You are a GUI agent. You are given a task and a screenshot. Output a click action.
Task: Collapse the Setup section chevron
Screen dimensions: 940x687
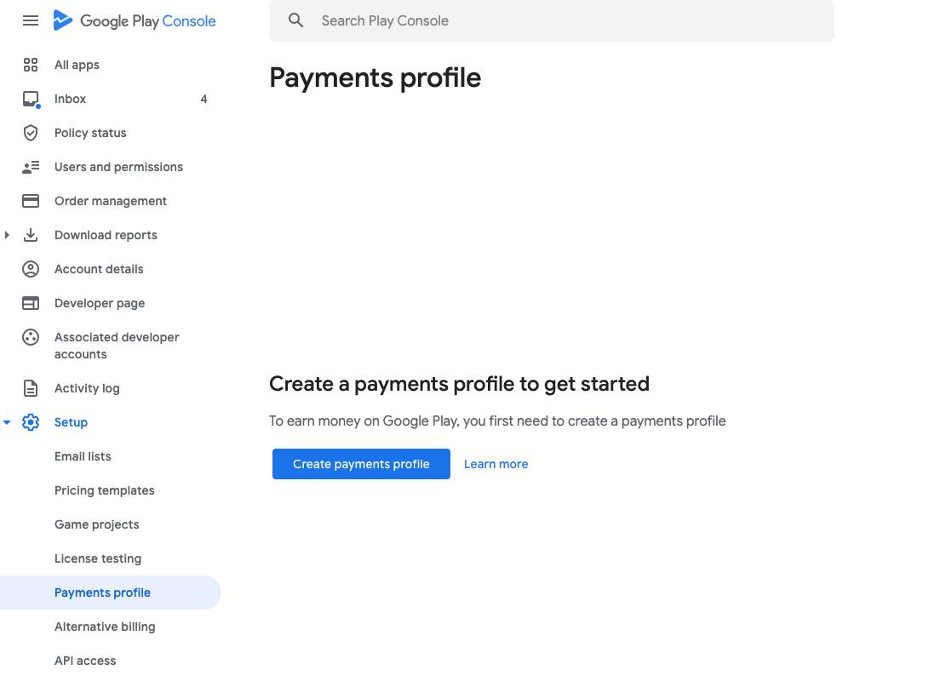click(x=8, y=422)
